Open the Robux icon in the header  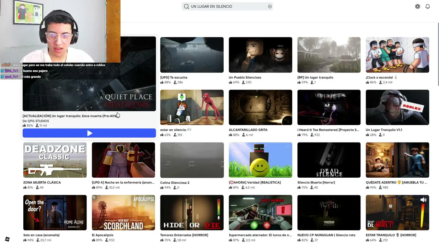[x=417, y=6]
